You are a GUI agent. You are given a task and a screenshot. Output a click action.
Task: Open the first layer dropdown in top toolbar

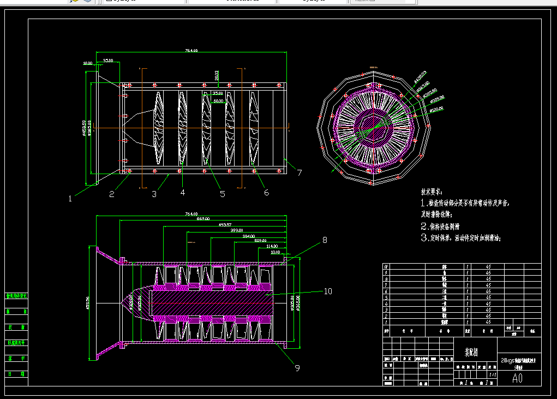(x=144, y=2)
